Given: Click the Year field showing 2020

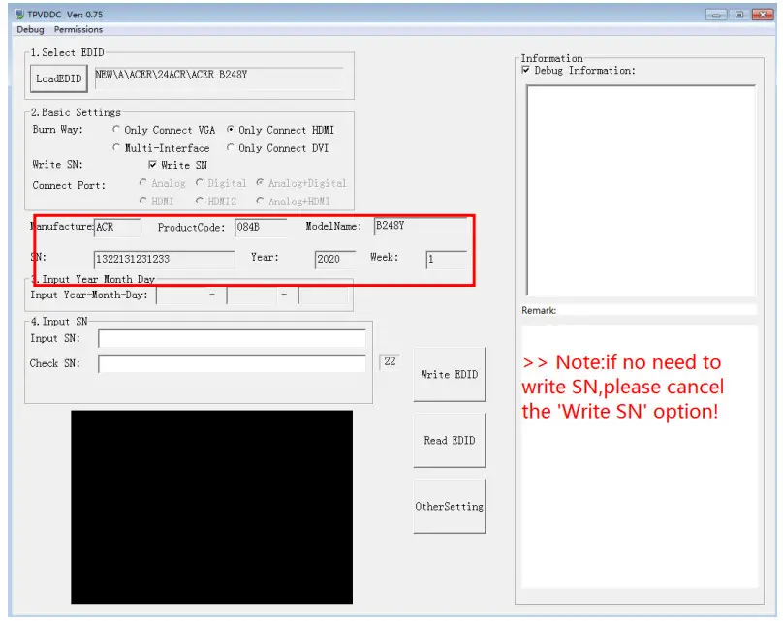Looking at the screenshot, I should (x=335, y=259).
